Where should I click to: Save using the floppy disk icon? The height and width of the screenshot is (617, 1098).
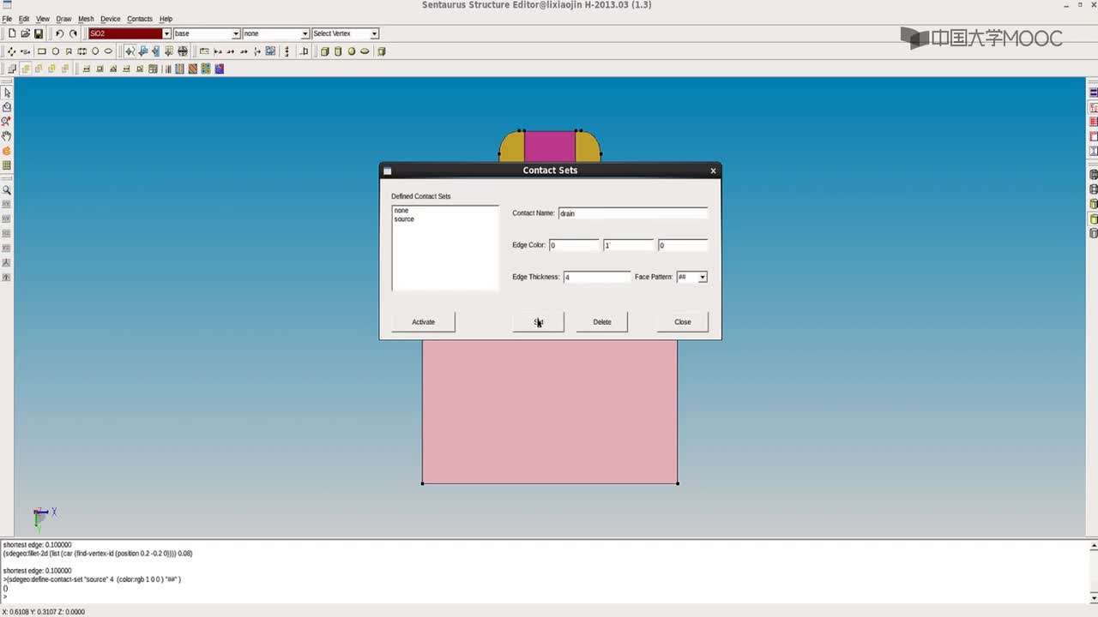tap(39, 33)
